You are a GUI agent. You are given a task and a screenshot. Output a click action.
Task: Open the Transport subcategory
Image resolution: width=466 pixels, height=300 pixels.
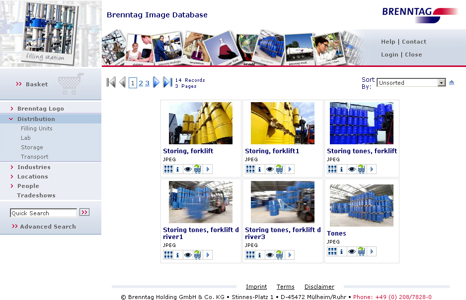click(x=34, y=157)
